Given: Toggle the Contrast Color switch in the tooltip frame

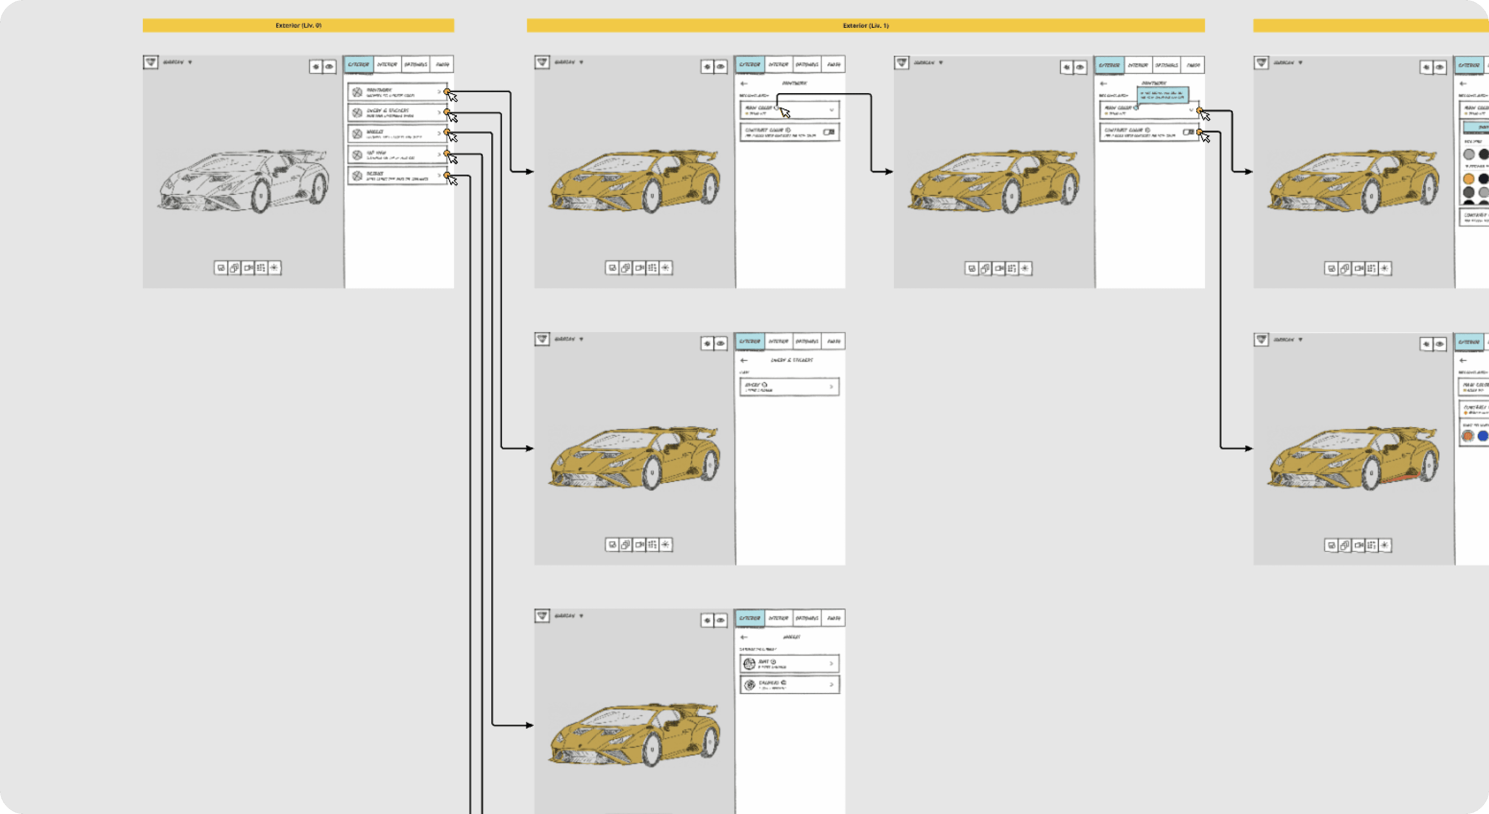Looking at the screenshot, I should point(1189,132).
